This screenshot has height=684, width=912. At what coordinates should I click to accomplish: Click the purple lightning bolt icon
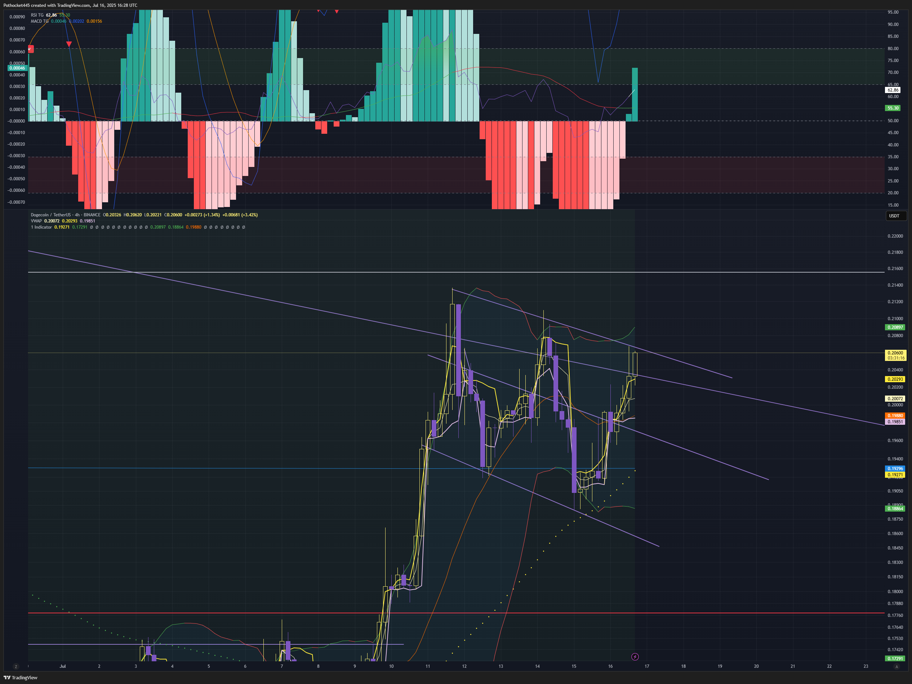pos(635,657)
